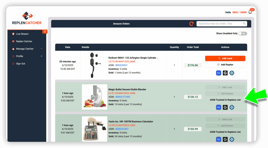The image size is (268, 148).
Task: Click the Profile person icon
Action: pos(13,56)
